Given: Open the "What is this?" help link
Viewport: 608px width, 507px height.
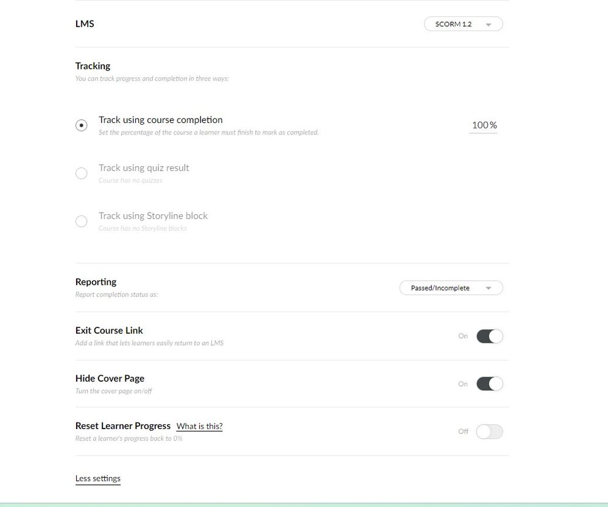Looking at the screenshot, I should [199, 427].
